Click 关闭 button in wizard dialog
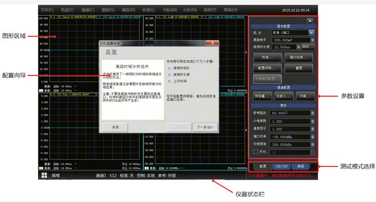 [115, 127]
